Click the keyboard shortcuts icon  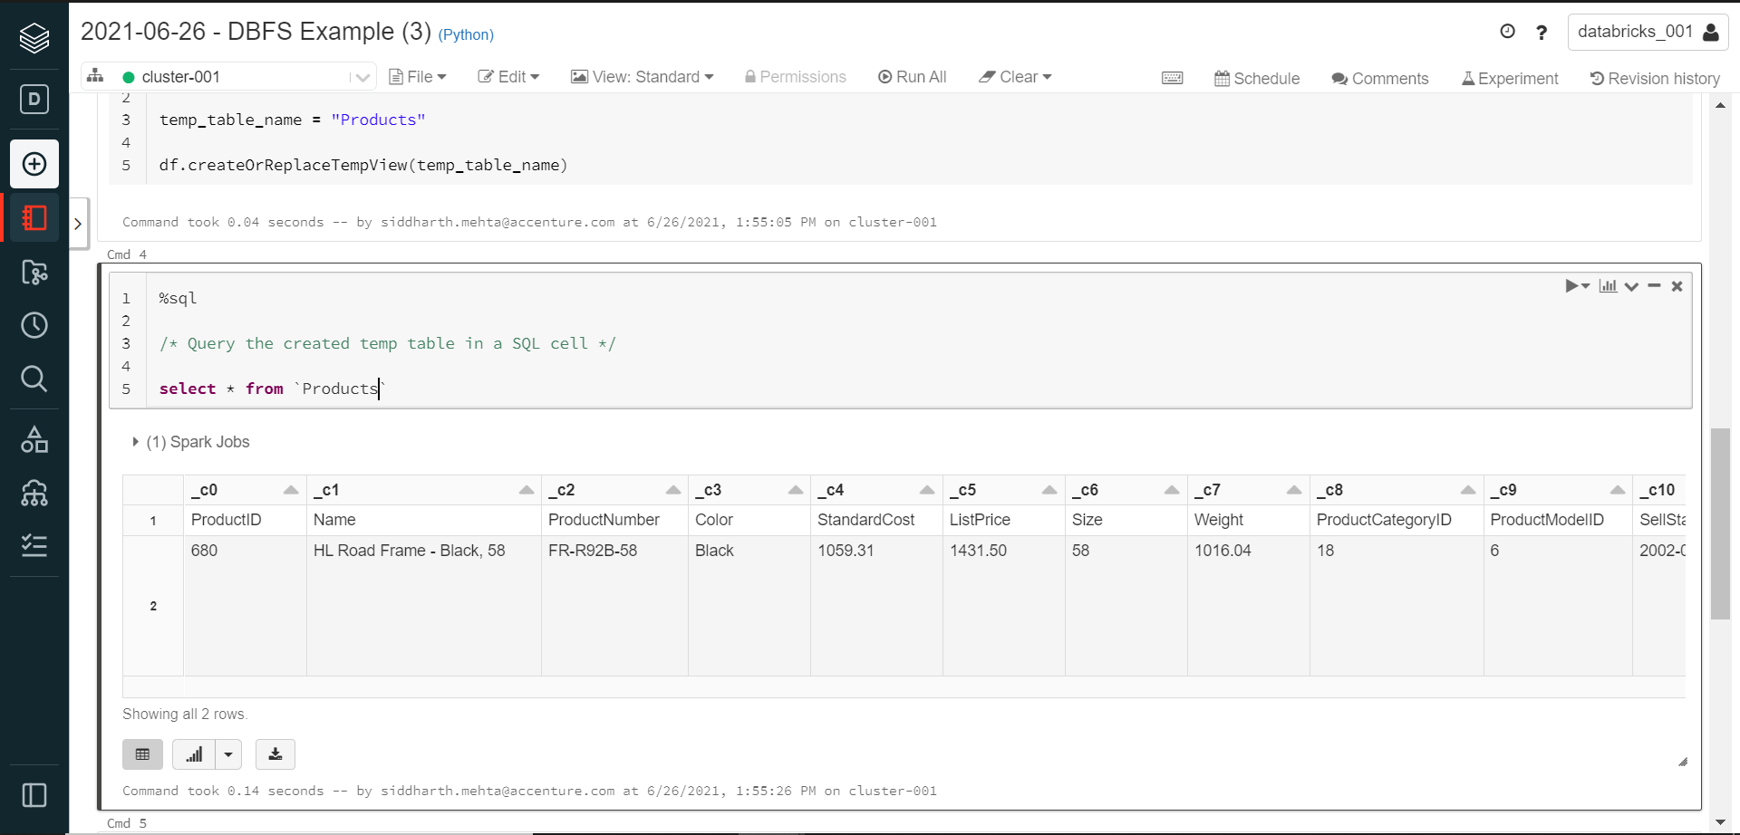point(1172,78)
